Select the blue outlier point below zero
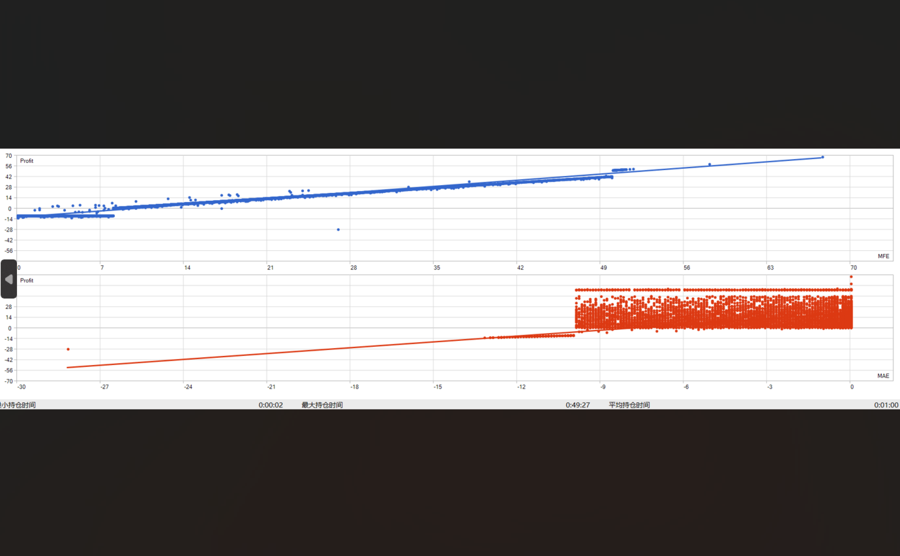 coord(338,229)
